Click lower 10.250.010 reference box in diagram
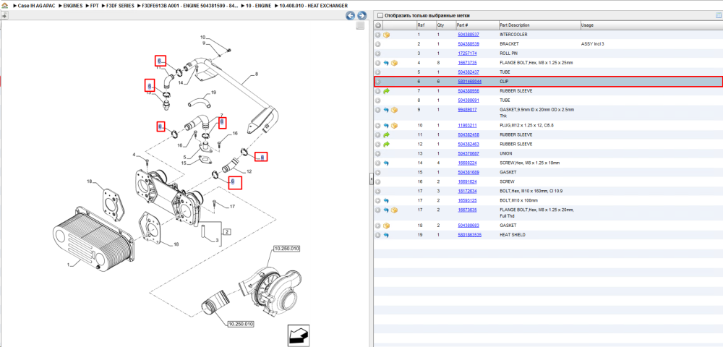This screenshot has height=347, width=723. (x=241, y=324)
